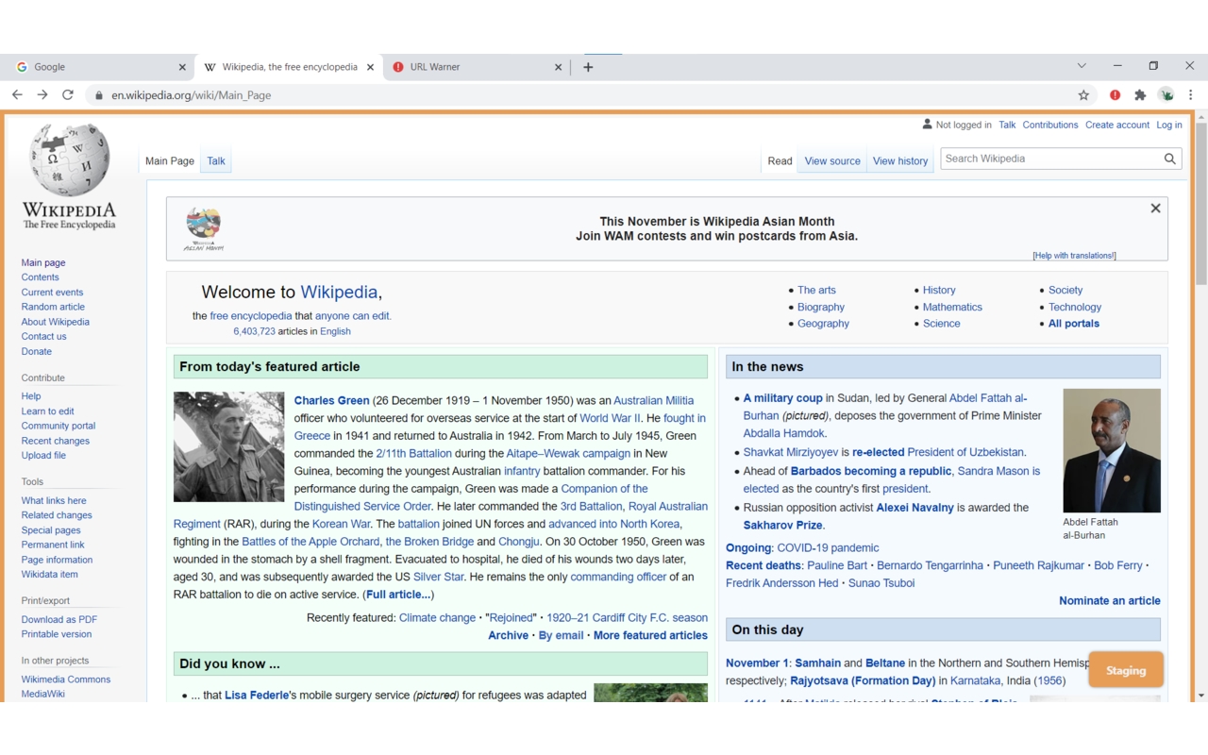Open the Chrome three-dot menu
The image size is (1208, 755).
(1191, 94)
